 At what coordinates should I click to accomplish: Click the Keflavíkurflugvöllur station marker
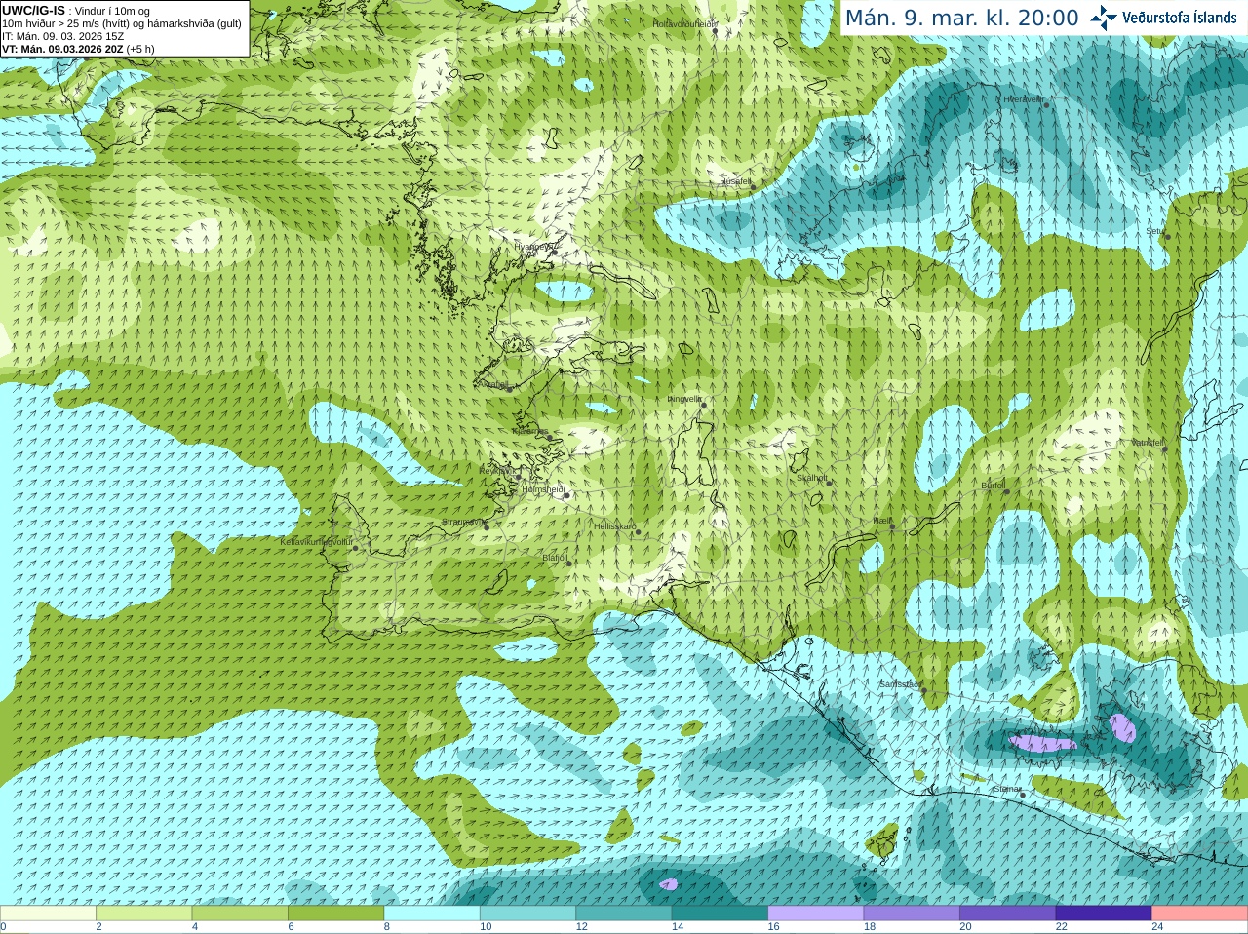(356, 548)
